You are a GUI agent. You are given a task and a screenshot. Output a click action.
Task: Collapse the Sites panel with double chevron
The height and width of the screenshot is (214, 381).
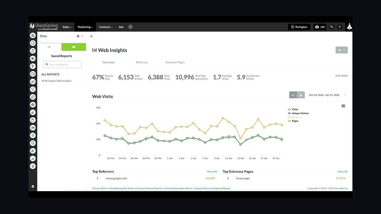pyautogui.click(x=91, y=36)
